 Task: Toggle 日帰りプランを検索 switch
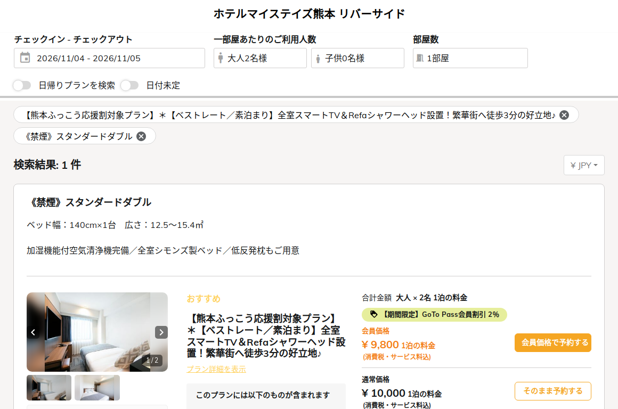click(x=22, y=85)
